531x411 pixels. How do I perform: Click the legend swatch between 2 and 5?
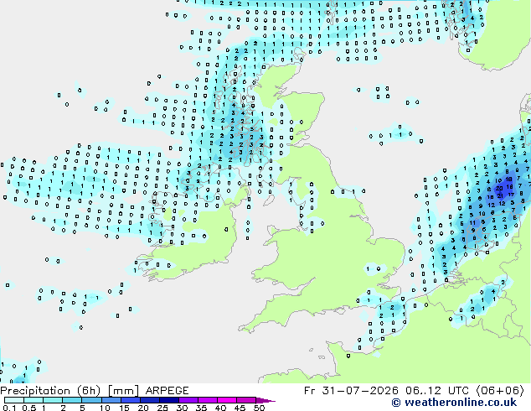pos(72,400)
